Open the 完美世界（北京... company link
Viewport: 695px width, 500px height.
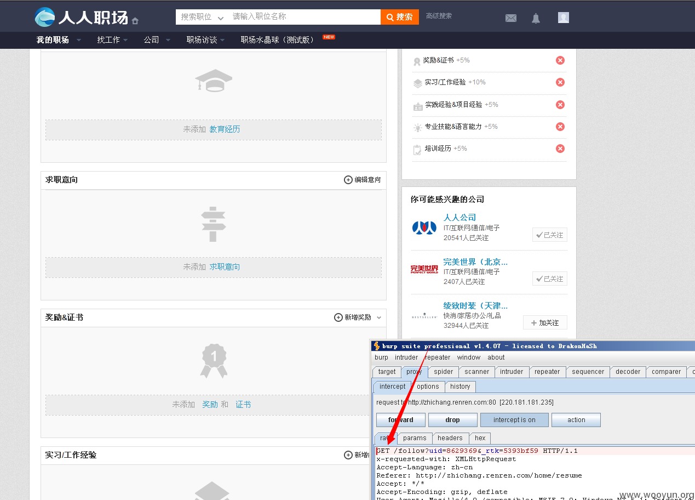pyautogui.click(x=475, y=262)
